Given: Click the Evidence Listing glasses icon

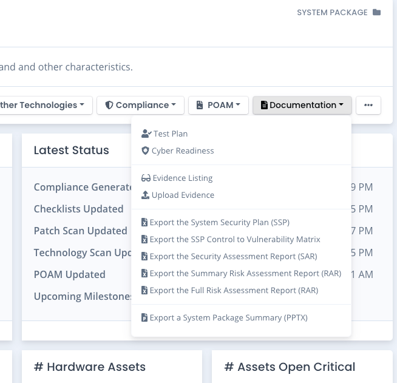Looking at the screenshot, I should point(146,178).
